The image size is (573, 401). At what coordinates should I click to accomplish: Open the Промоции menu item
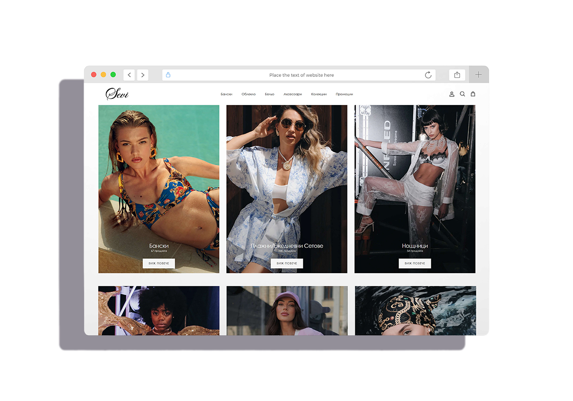pyautogui.click(x=344, y=94)
